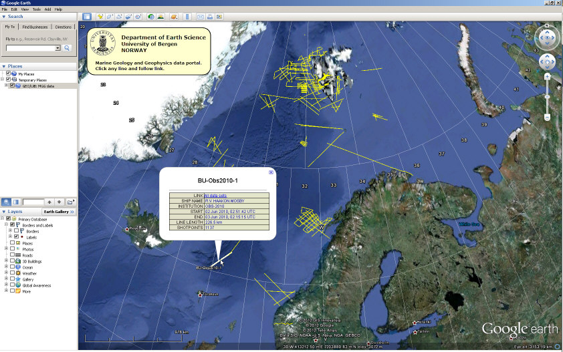563x352 pixels.
Task: Print the current view
Action: (x=210, y=17)
